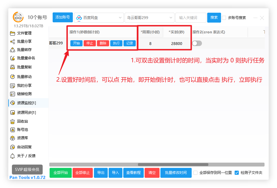Click the 回收站 trash icon
This screenshot has width=277, height=188.
click(x=12, y=122)
